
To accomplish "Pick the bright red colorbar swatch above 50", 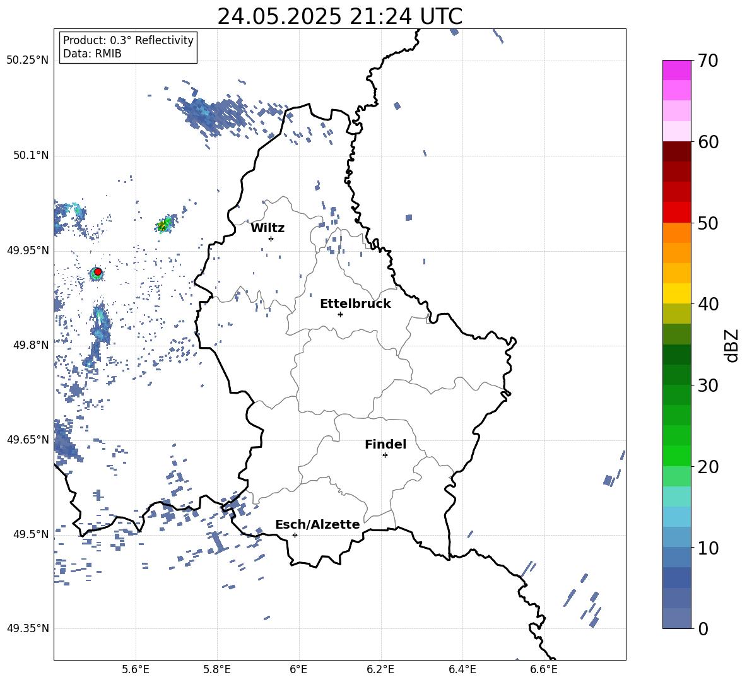I will [676, 213].
